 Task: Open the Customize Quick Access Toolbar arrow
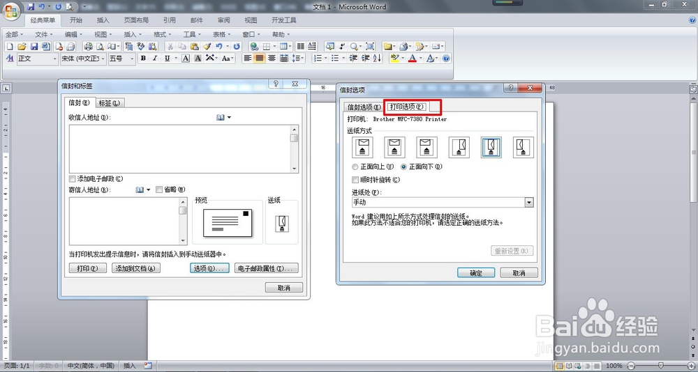click(x=84, y=7)
